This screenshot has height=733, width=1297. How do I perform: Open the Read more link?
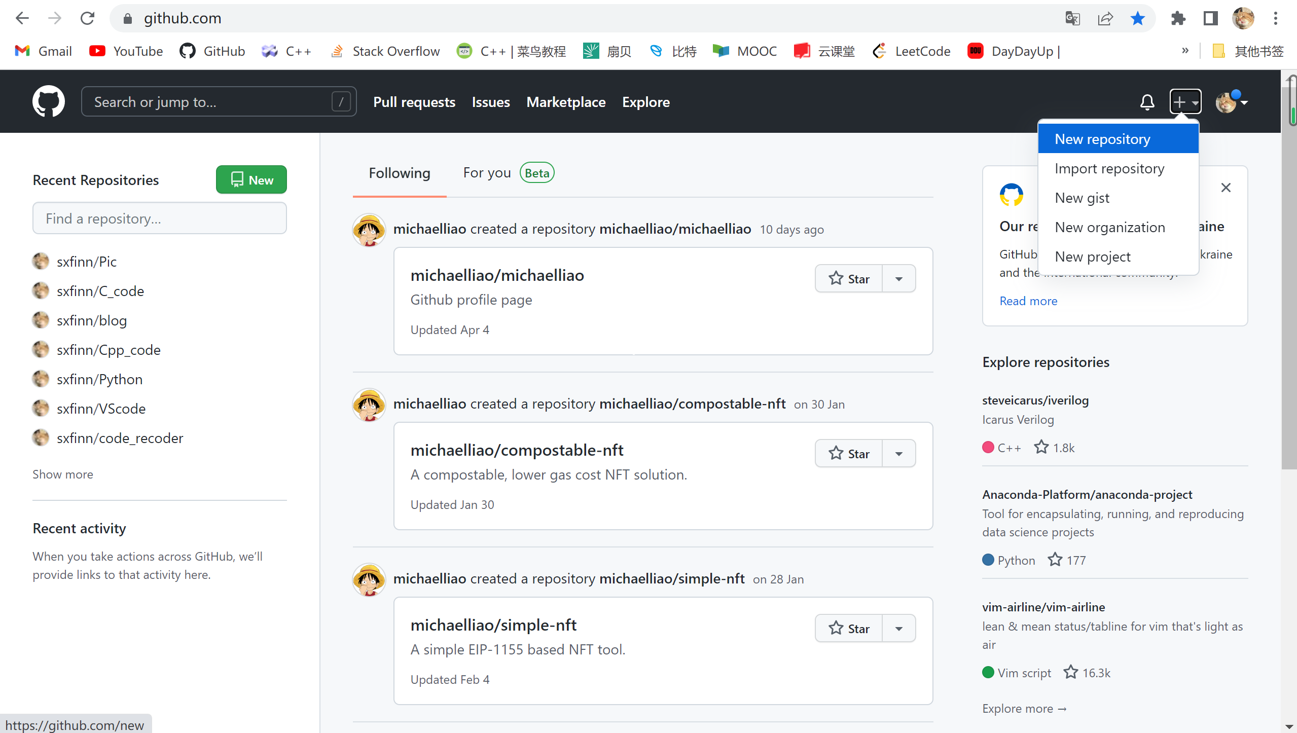click(1028, 301)
